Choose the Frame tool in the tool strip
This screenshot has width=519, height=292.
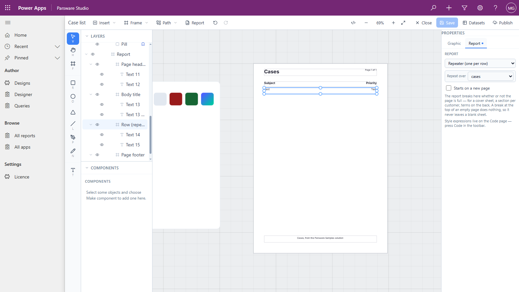coord(73,65)
